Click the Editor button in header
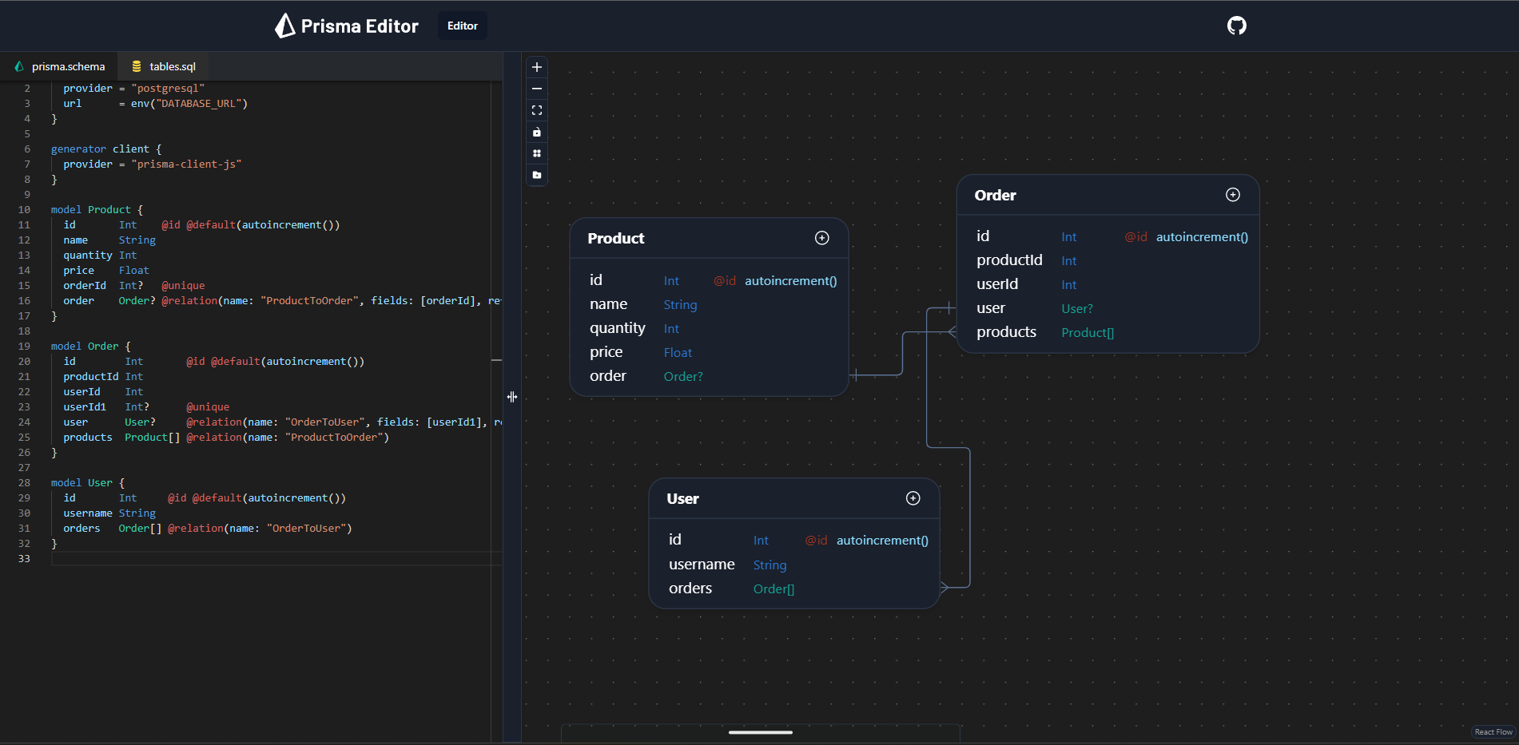 (x=463, y=26)
